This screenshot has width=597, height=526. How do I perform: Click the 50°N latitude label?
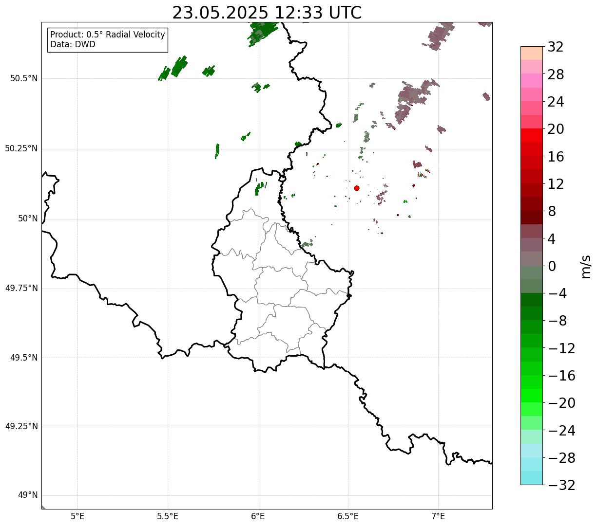[x=28, y=218]
